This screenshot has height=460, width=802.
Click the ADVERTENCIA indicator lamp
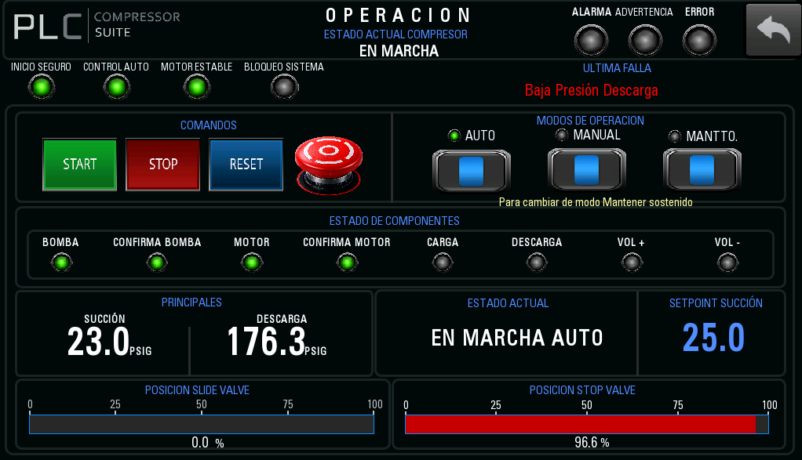645,40
